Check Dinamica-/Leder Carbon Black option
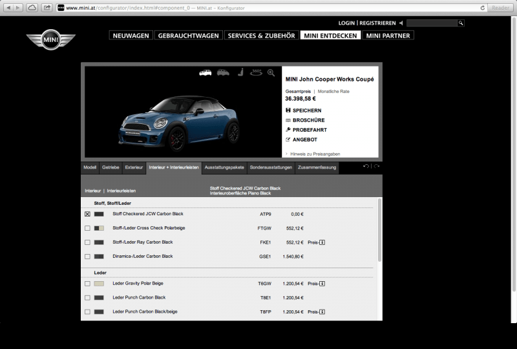 coord(87,257)
